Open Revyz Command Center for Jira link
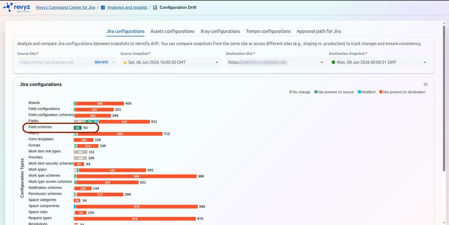The image size is (449, 225). [x=66, y=8]
